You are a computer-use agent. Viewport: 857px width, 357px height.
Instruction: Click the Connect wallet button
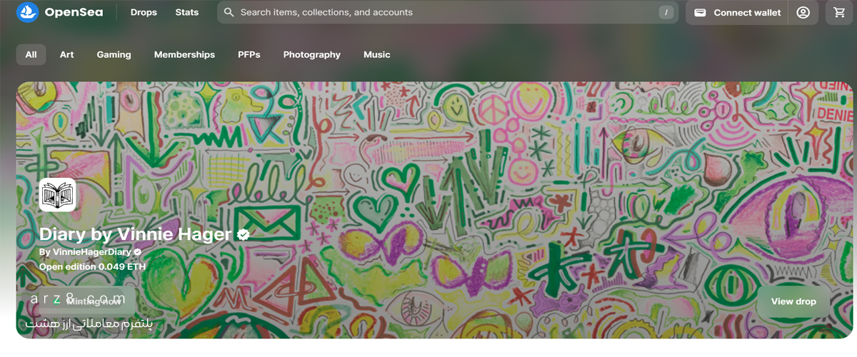coord(737,12)
